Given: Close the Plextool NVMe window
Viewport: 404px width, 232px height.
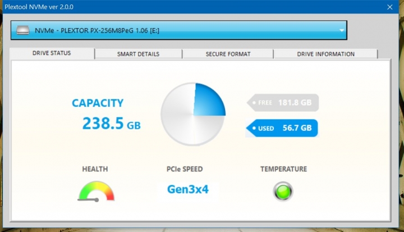Looking at the screenshot, I should point(390,7).
